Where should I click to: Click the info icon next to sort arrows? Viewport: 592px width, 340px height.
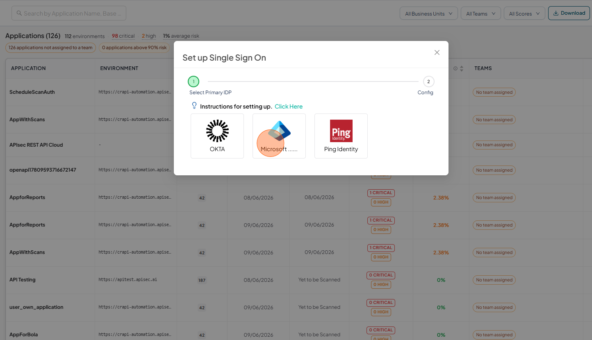pos(455,68)
